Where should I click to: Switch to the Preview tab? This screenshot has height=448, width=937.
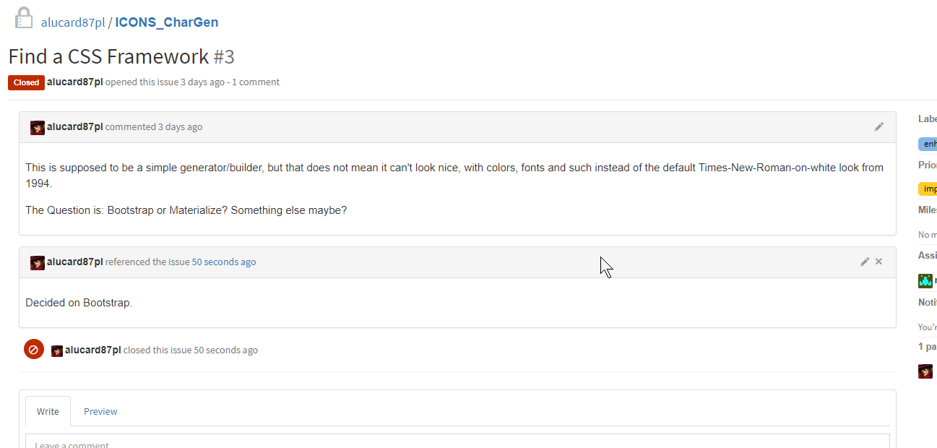(100, 411)
